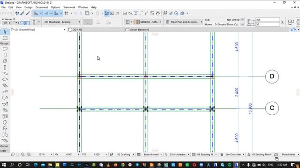Open the Design menu
The width and height of the screenshot is (300, 168).
pos(28,7)
